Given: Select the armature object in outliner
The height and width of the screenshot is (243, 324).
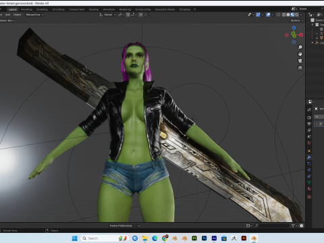Looking at the screenshot, I should click(321, 34).
